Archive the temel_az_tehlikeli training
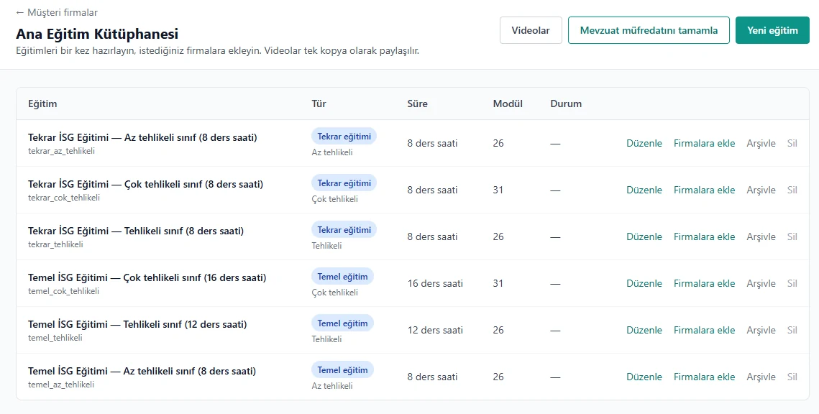Viewport: 819px width, 414px height. (x=761, y=377)
